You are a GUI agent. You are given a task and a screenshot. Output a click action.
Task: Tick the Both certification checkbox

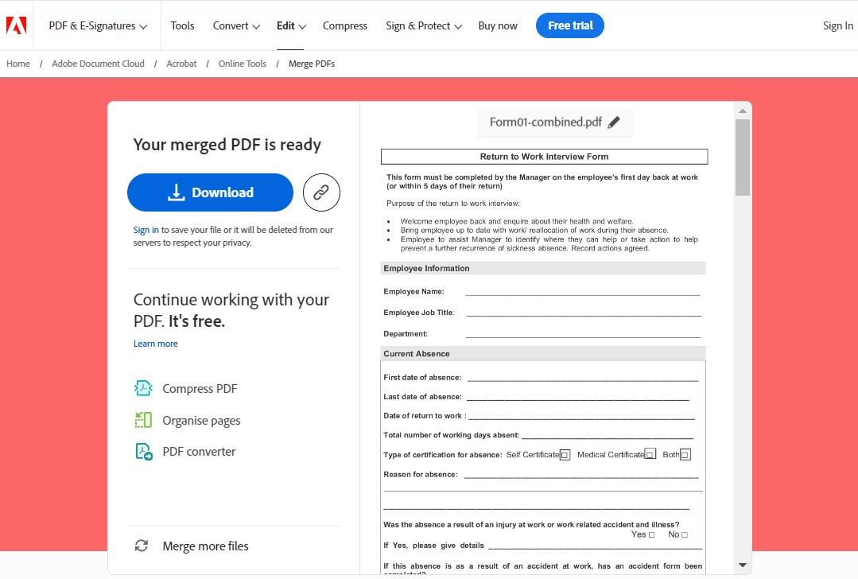(x=685, y=455)
